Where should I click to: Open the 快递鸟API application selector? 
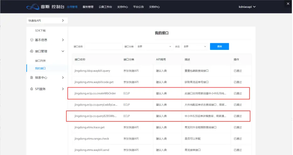[x=47, y=20]
